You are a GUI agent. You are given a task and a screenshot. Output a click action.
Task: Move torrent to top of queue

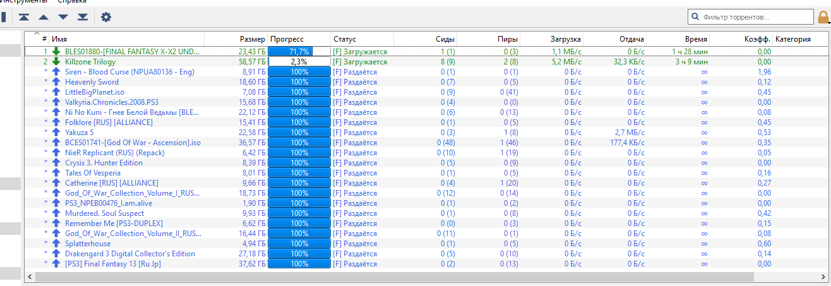click(24, 17)
